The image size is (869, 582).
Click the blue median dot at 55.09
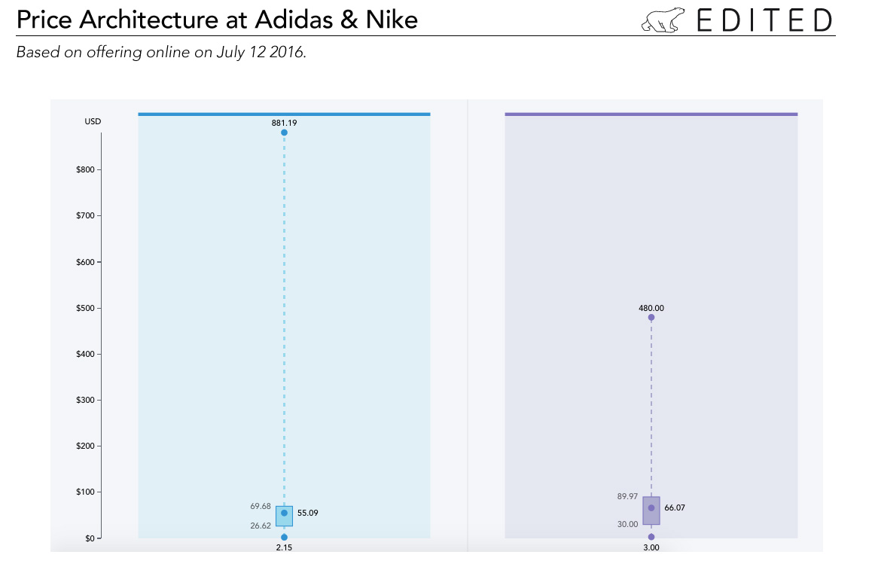pos(285,513)
